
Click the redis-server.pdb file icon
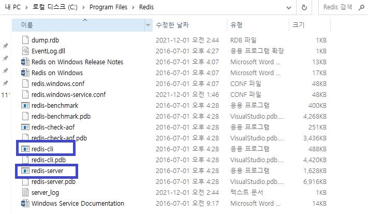click(25, 181)
